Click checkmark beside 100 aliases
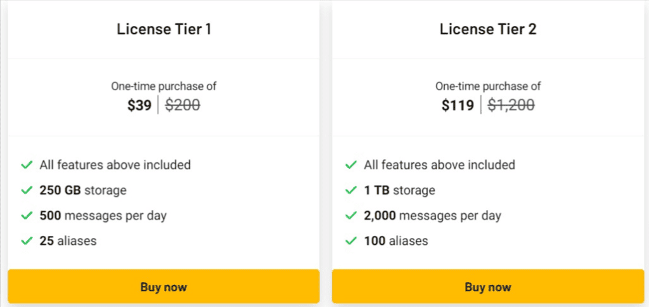649x307 pixels. 351,240
